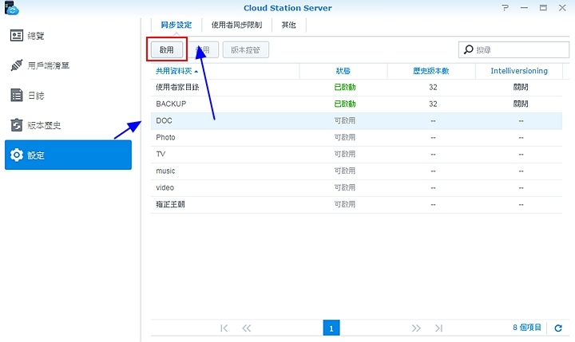The height and width of the screenshot is (342, 575).
Task: Switch to the 同步設定 tab
Action: pyautogui.click(x=176, y=25)
